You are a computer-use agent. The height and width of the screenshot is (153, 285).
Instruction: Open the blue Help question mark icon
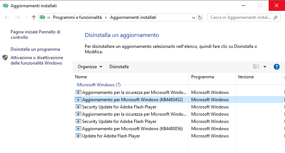tap(276, 67)
